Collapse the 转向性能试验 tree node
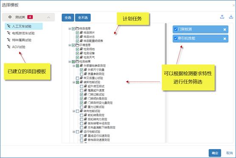Screen dimensions: 236x158 coord(74,111)
